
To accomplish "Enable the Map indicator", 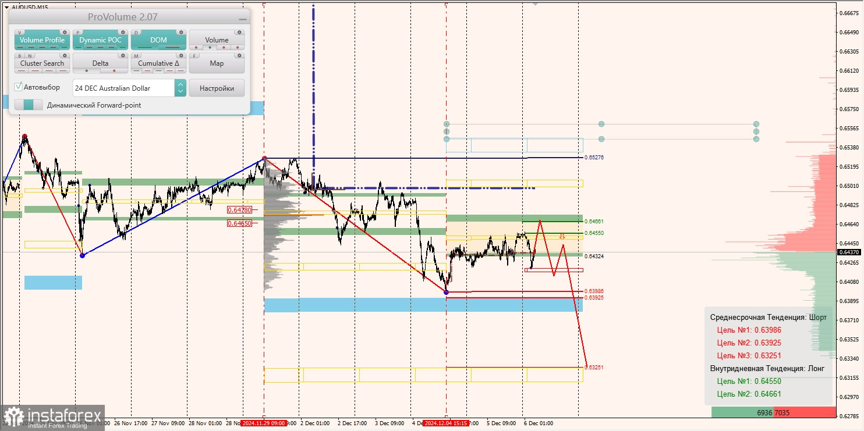I will pos(217,63).
